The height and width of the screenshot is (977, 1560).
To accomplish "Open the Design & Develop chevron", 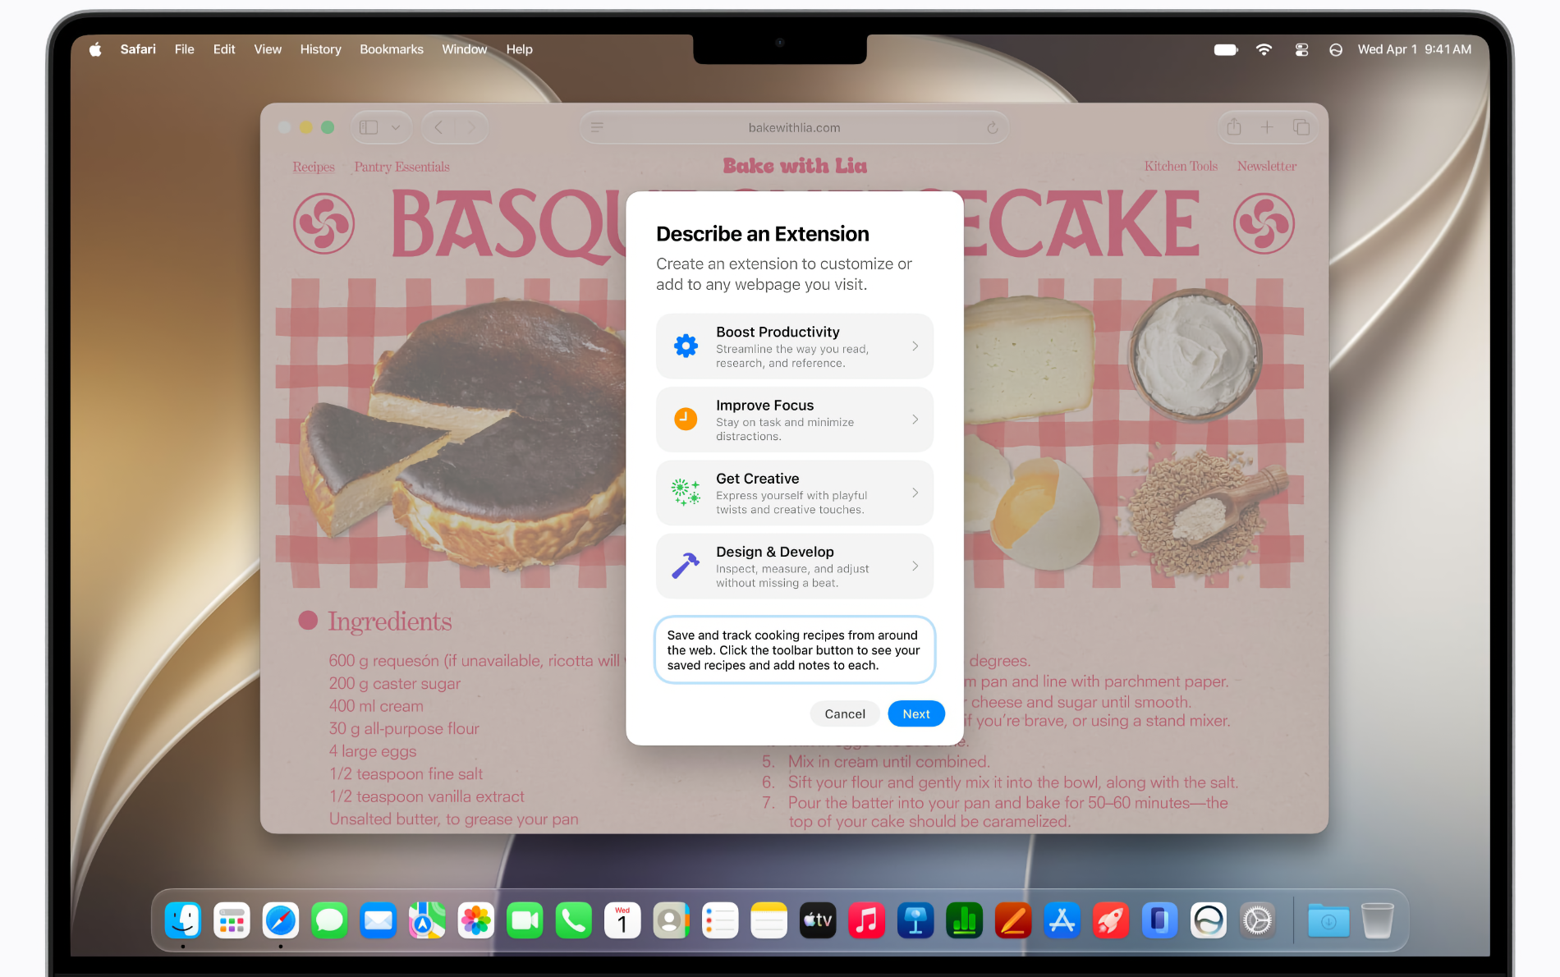I will [915, 566].
